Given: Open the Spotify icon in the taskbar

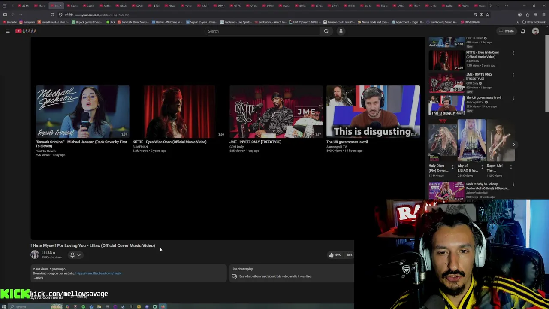Looking at the screenshot, I should (x=83, y=306).
